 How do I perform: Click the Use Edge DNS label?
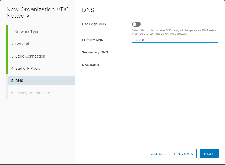point(94,24)
